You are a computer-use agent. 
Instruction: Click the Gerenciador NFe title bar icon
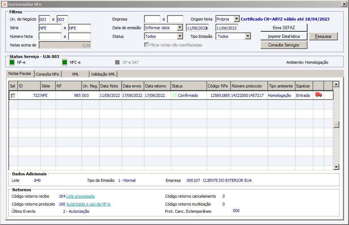(x=4, y=4)
